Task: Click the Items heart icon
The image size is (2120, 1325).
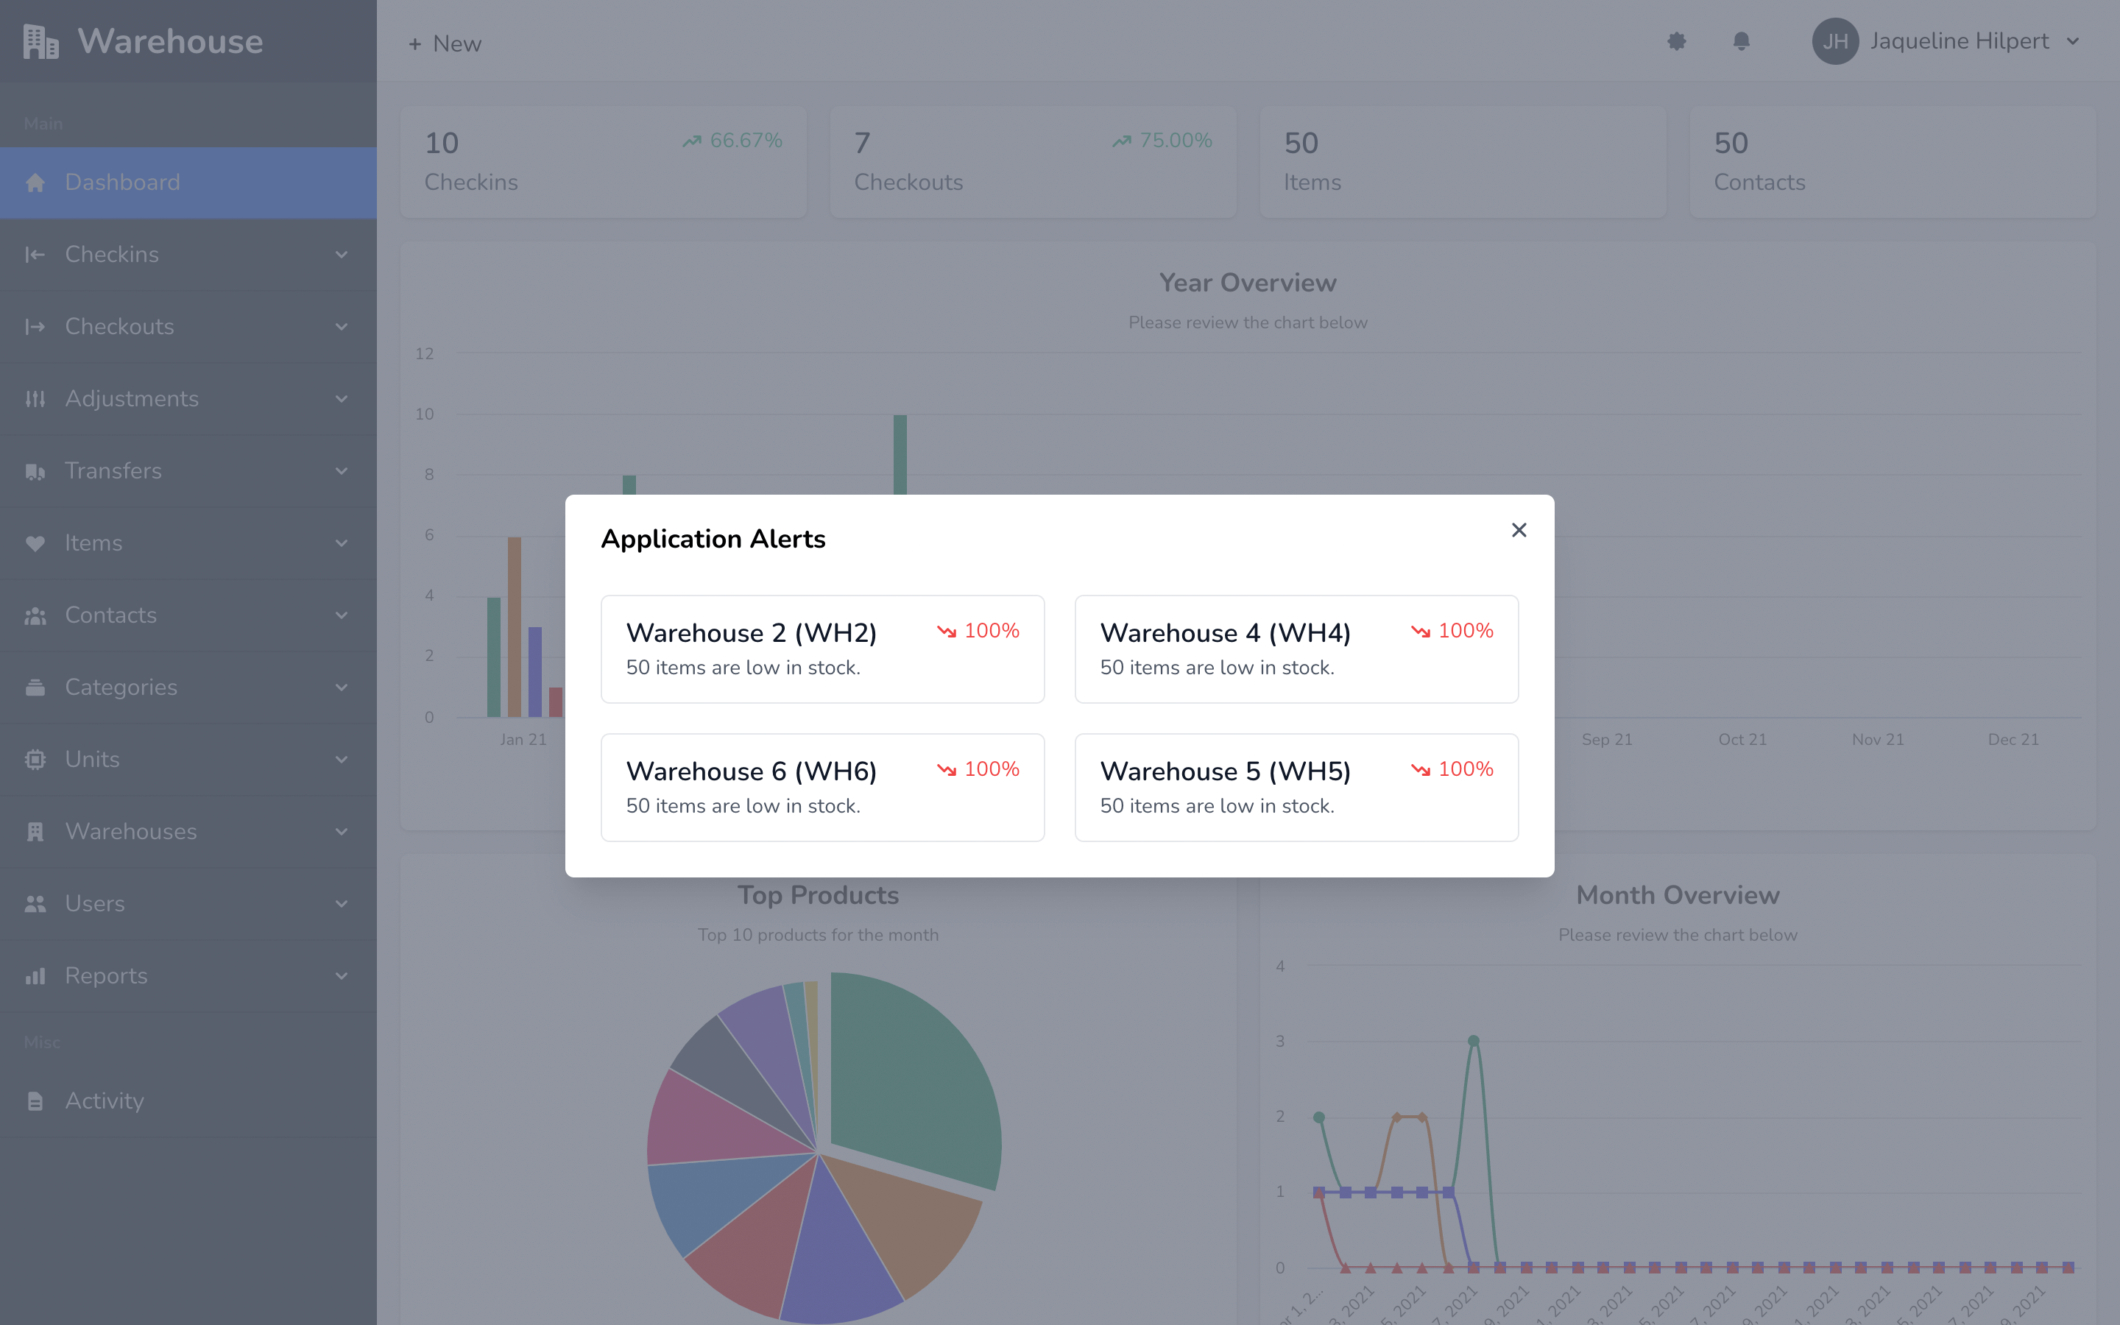Action: (x=35, y=543)
